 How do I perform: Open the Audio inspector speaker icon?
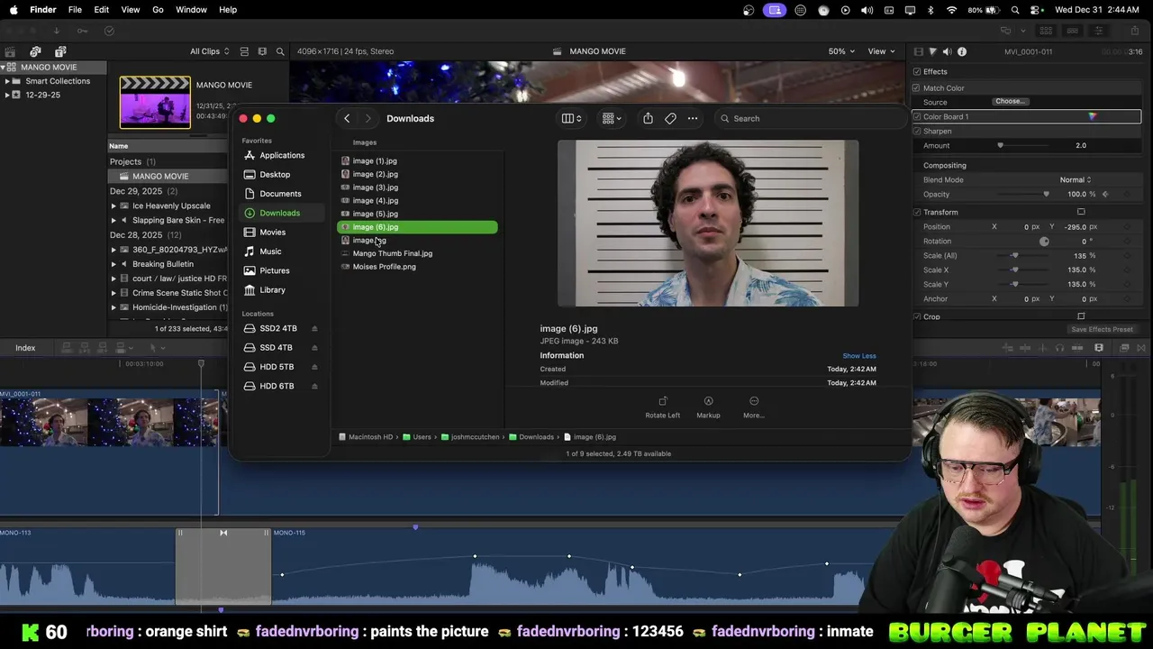click(947, 51)
